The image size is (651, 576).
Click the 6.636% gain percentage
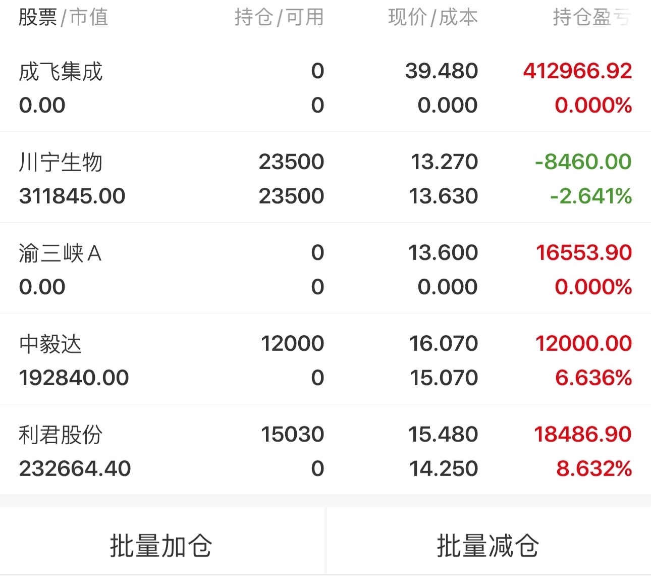point(593,378)
